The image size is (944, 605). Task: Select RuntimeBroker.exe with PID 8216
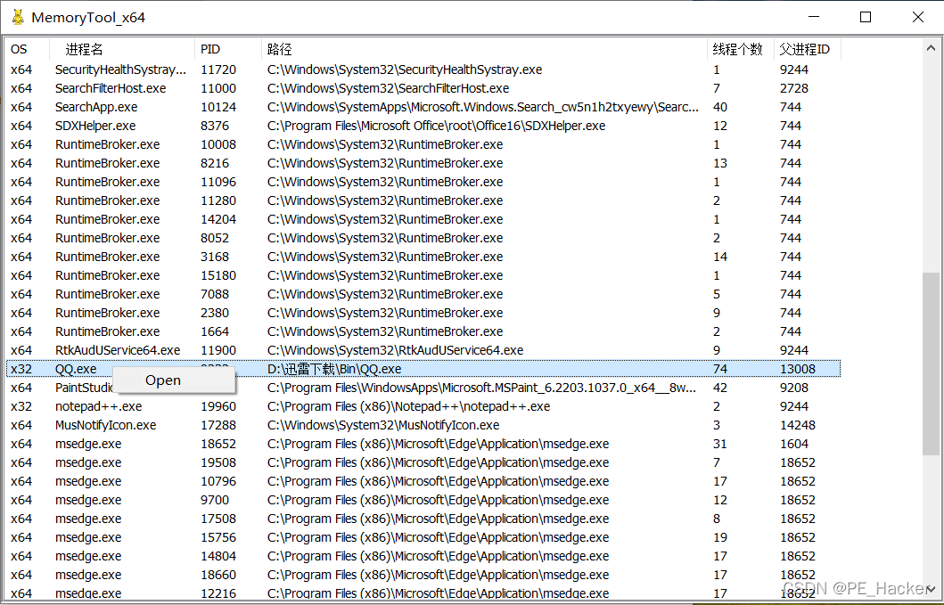click(423, 162)
